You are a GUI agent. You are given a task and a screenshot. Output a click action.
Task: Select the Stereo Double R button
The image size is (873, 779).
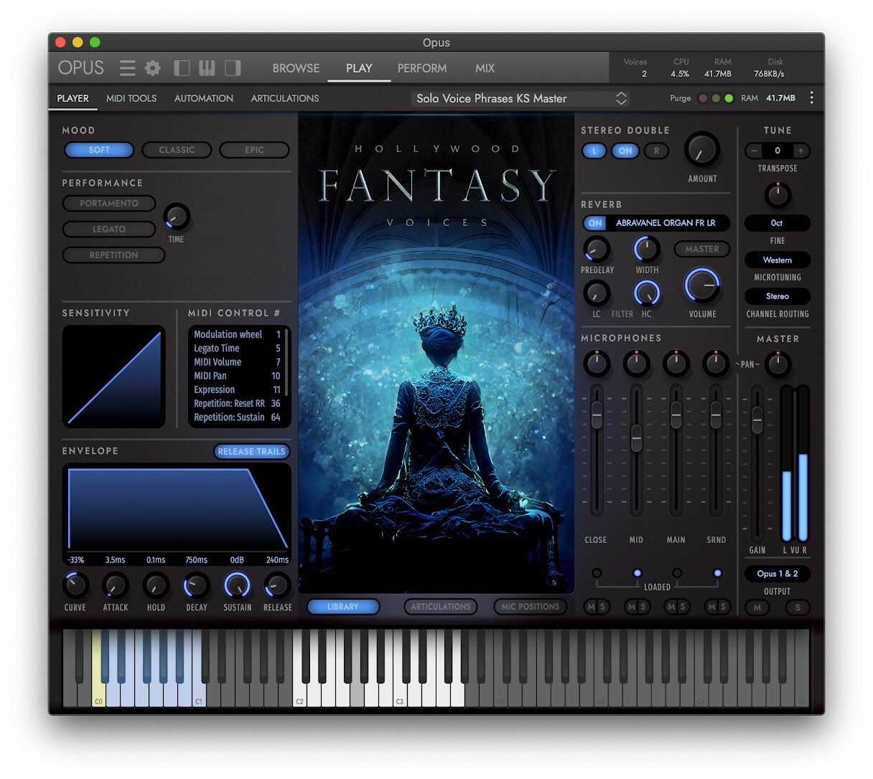[x=656, y=151]
